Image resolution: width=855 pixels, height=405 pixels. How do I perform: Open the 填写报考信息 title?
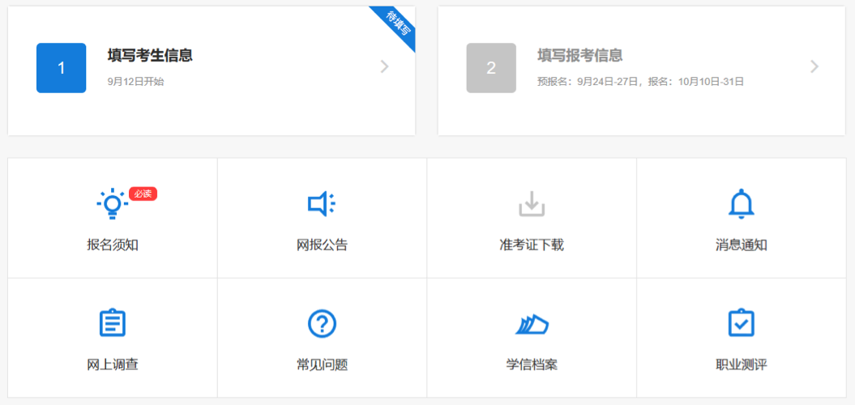579,56
